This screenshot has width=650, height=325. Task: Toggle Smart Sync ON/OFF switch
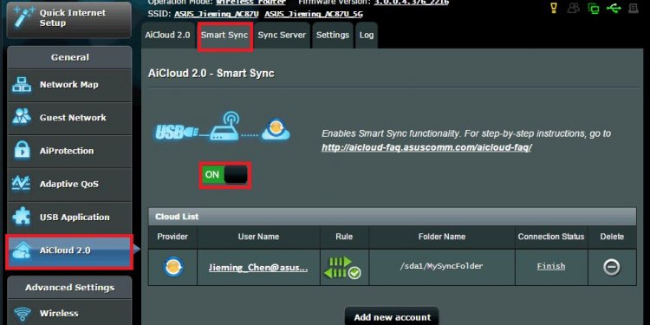pyautogui.click(x=224, y=174)
